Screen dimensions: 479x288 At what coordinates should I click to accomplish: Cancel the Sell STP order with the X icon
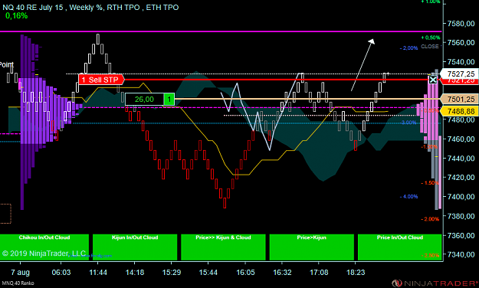pyautogui.click(x=433, y=80)
